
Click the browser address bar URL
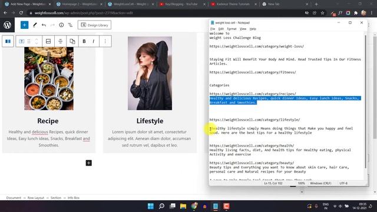(84, 13)
